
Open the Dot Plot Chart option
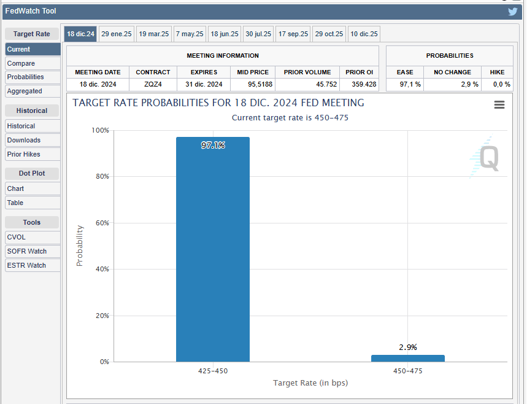point(33,188)
